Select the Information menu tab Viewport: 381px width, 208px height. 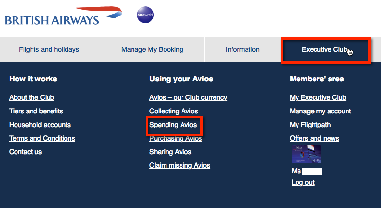point(243,49)
